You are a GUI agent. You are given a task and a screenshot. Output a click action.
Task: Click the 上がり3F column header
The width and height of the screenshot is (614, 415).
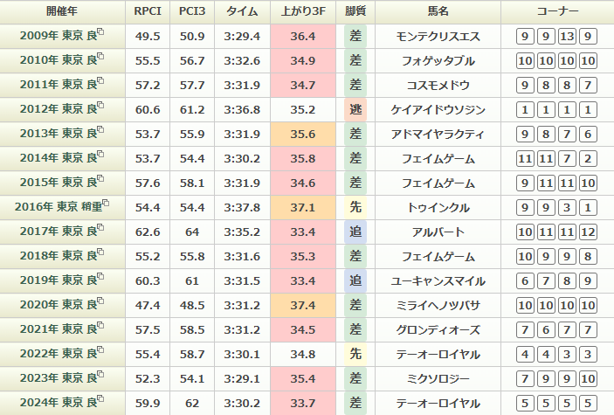click(x=303, y=12)
